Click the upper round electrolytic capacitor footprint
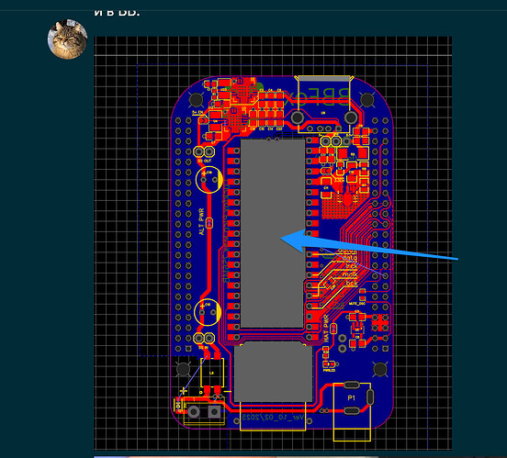This screenshot has width=507, height=458. (x=209, y=180)
